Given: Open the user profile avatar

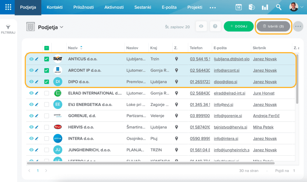Looking at the screenshot, I should [x=294, y=7].
